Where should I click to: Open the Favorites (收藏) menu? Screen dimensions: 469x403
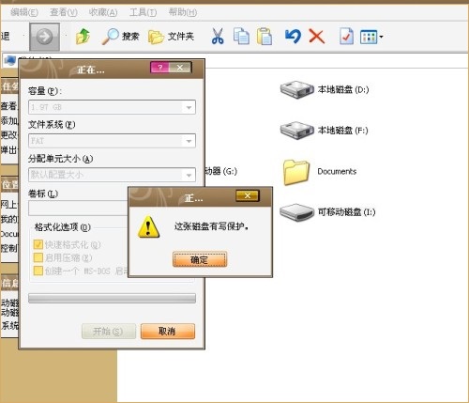tap(103, 12)
